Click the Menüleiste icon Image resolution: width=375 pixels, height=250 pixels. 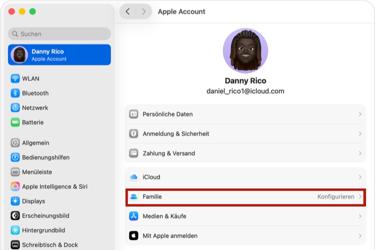click(15, 172)
